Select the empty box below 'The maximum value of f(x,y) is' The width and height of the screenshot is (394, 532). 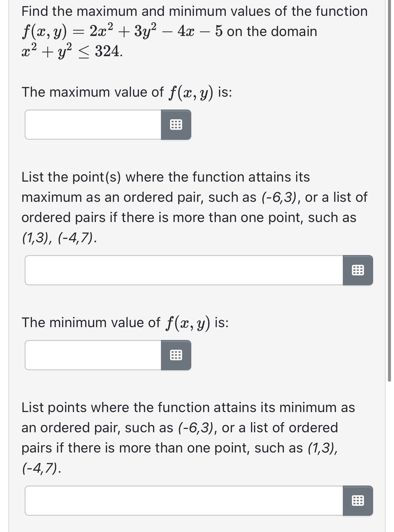click(x=91, y=125)
